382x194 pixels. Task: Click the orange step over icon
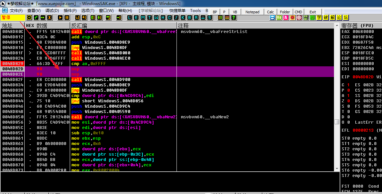pyautogui.click(x=84, y=18)
